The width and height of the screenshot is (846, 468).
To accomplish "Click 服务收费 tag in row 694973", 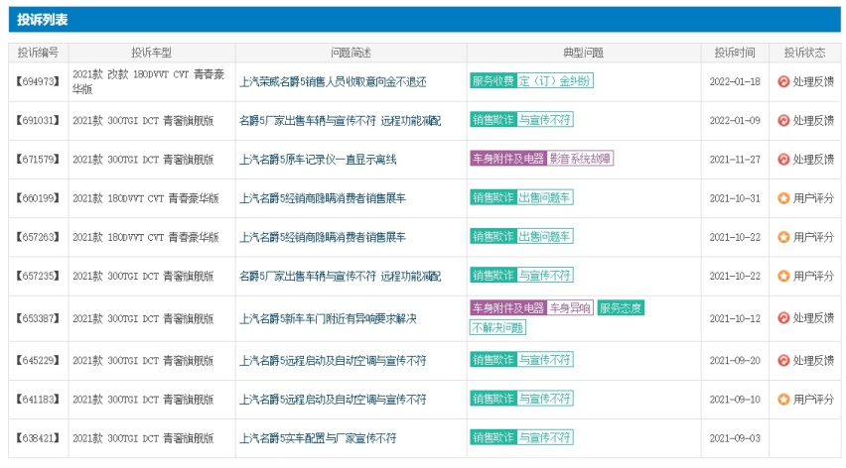I will pyautogui.click(x=493, y=80).
